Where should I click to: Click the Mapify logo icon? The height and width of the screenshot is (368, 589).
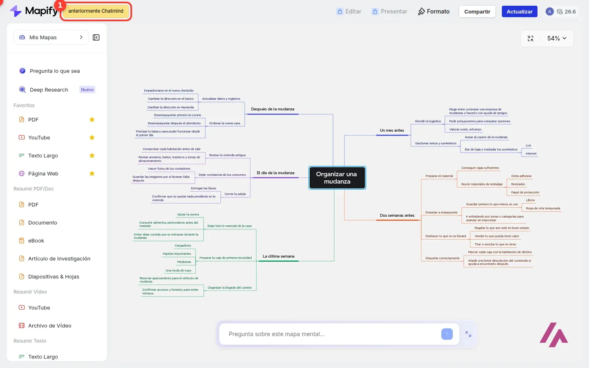click(16, 11)
